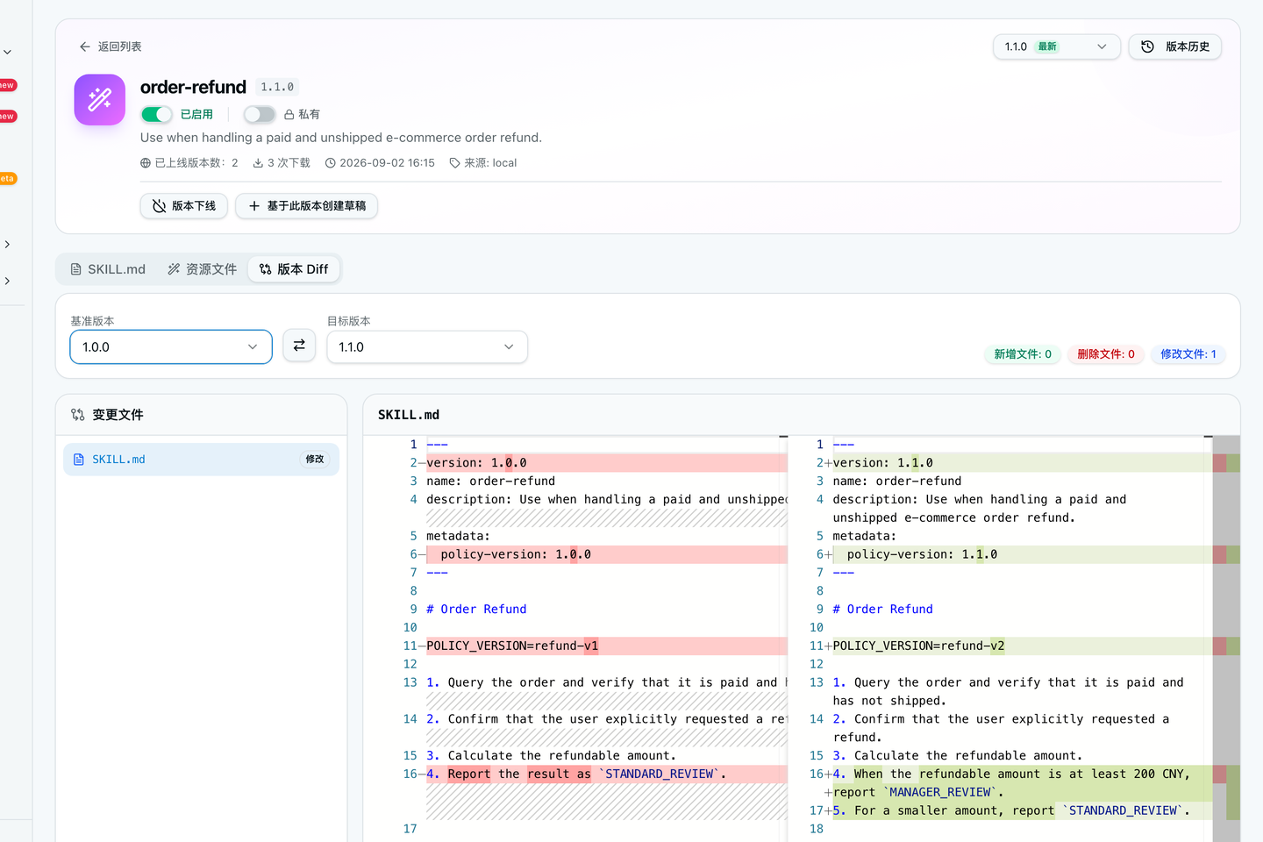Click the 删除文件: 0 badge
This screenshot has width=1263, height=842.
click(x=1106, y=354)
